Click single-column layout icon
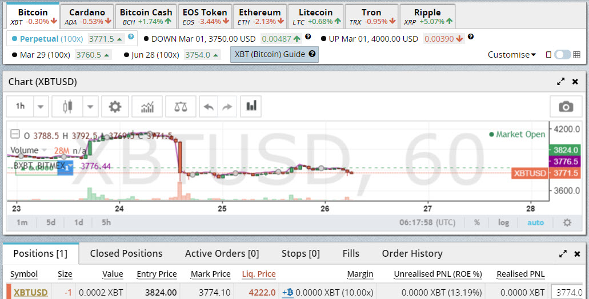The image size is (589, 299). [x=548, y=55]
